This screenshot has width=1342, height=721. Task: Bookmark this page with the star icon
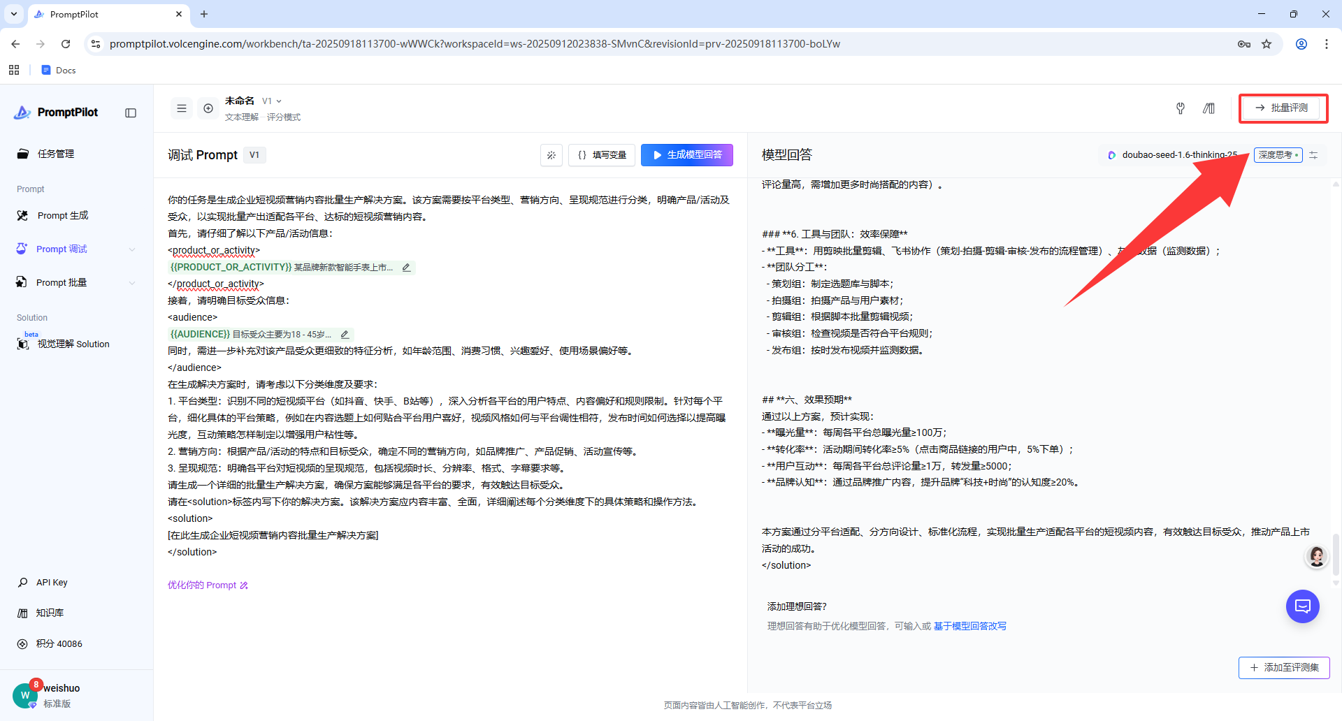pos(1267,44)
